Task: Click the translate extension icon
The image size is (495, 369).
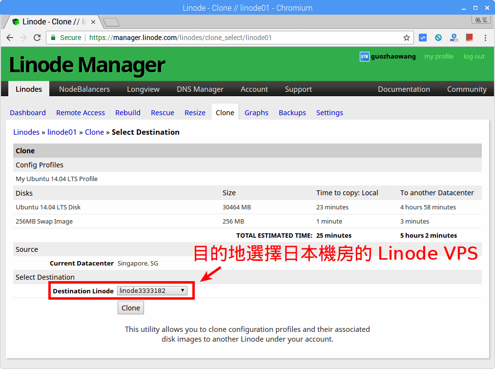Action: coord(454,38)
